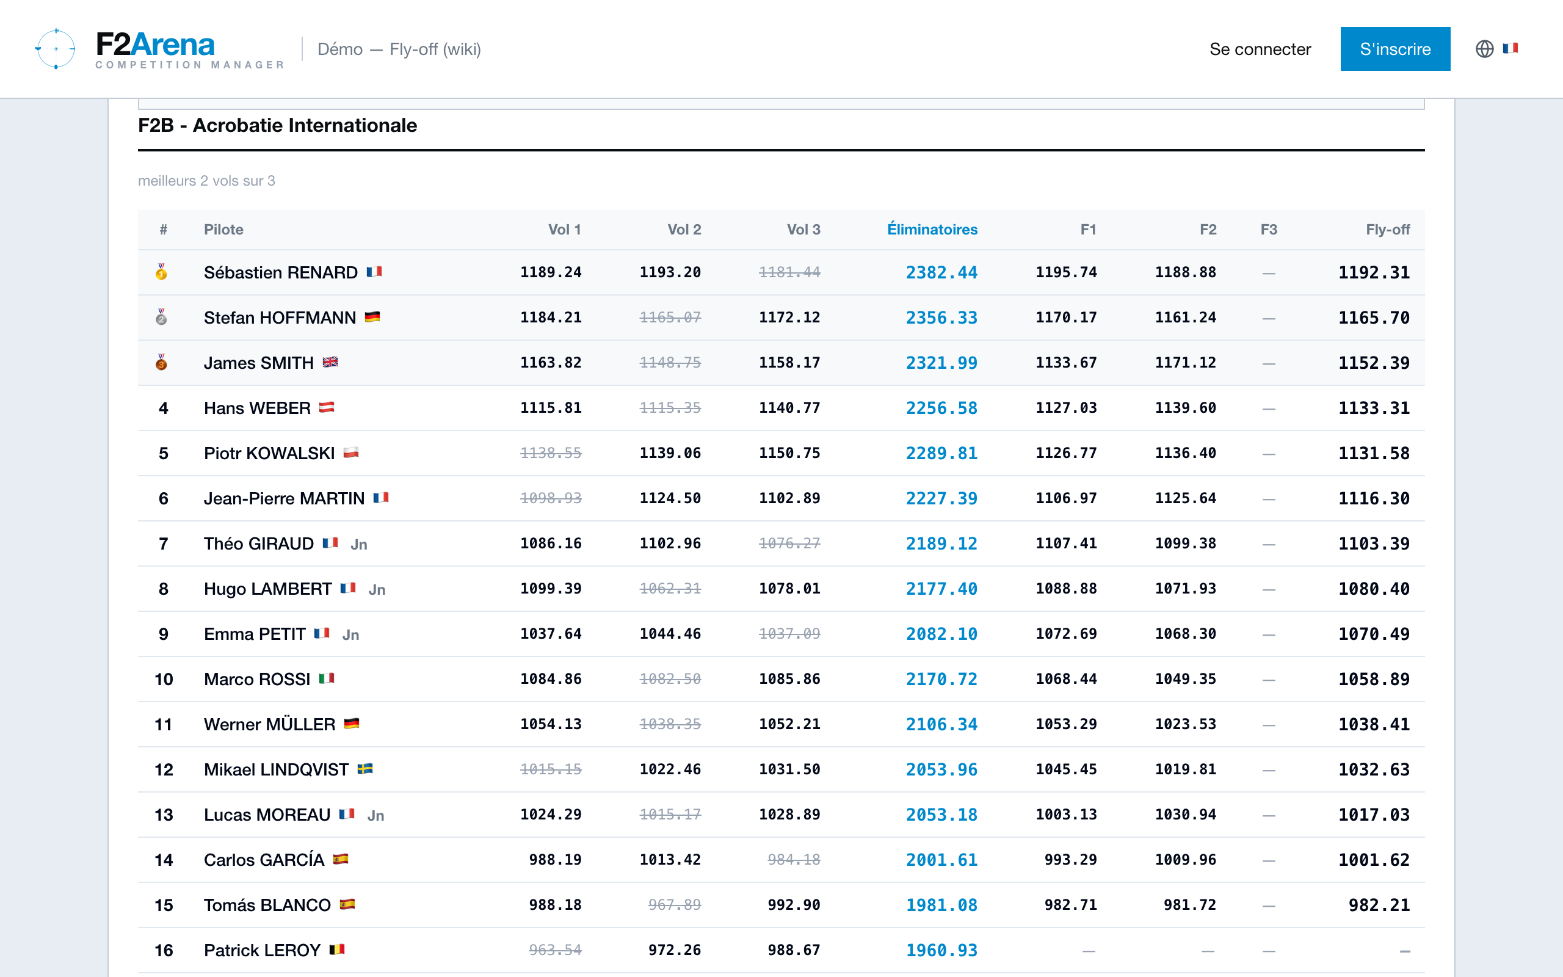Click Renard's Éliminatoires score 2382.44
This screenshot has height=977, width=1563.
pyautogui.click(x=941, y=272)
